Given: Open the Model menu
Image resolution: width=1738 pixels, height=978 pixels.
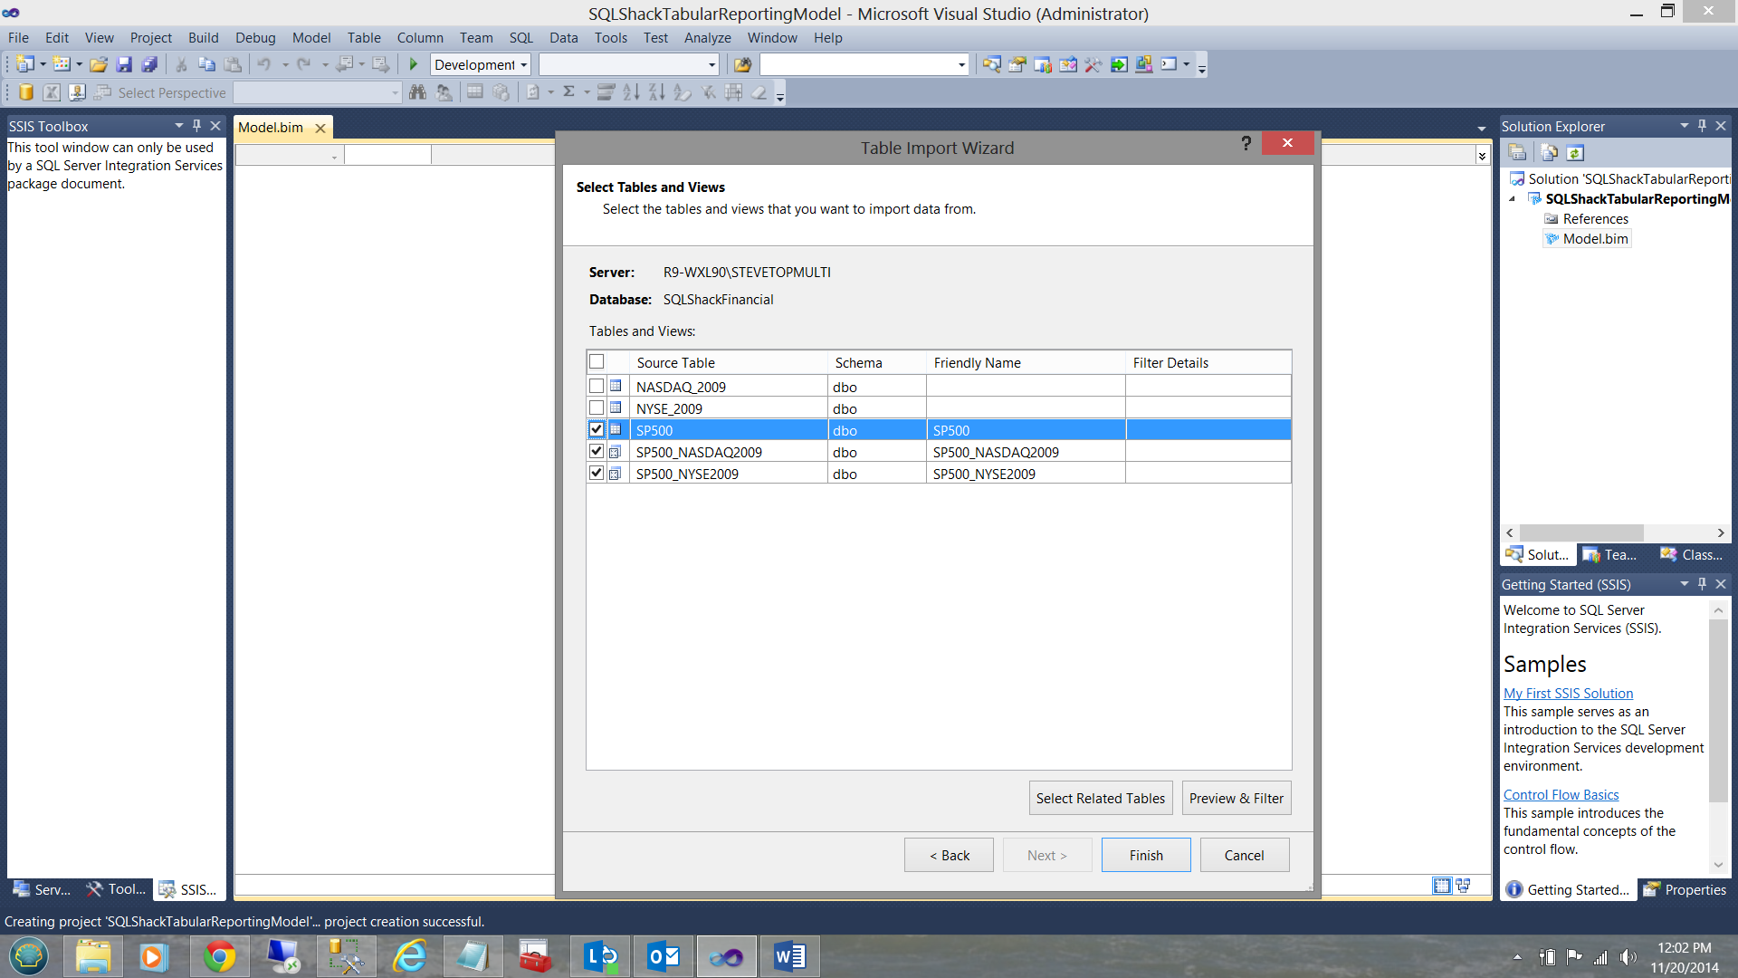Looking at the screenshot, I should (x=310, y=38).
